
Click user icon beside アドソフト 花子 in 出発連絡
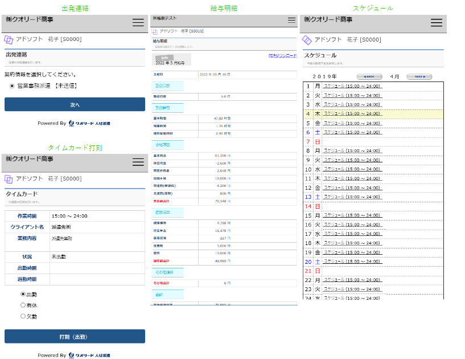[x=9, y=40]
